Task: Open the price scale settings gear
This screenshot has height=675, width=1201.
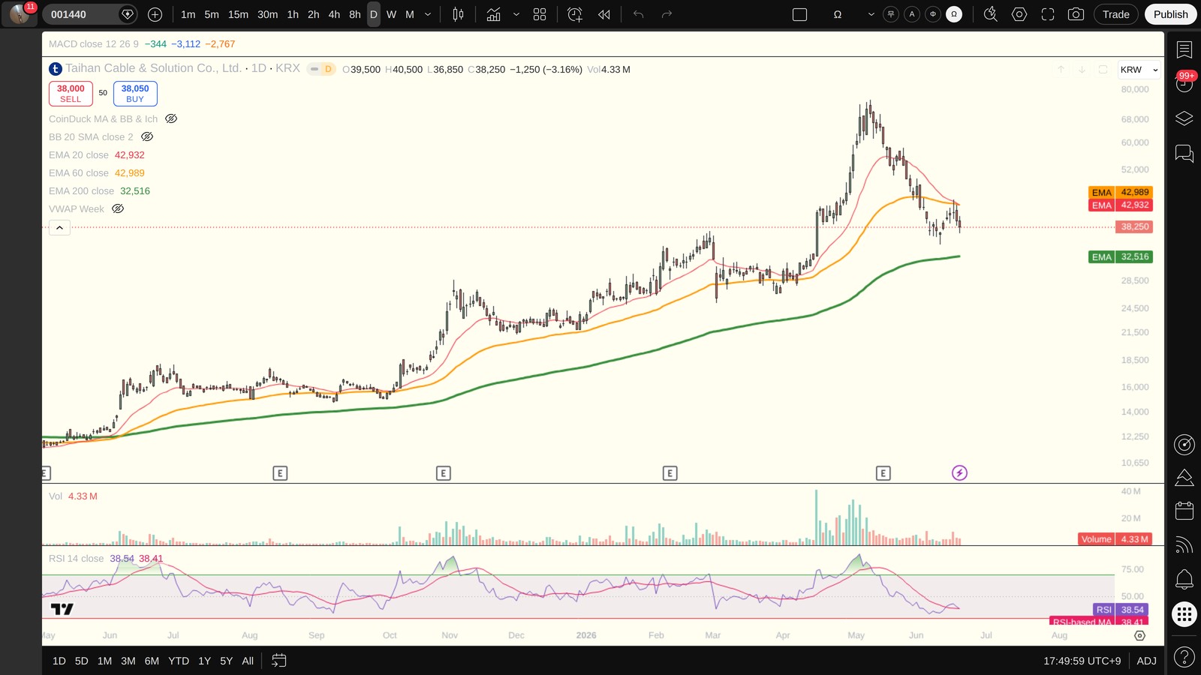Action: (1139, 635)
